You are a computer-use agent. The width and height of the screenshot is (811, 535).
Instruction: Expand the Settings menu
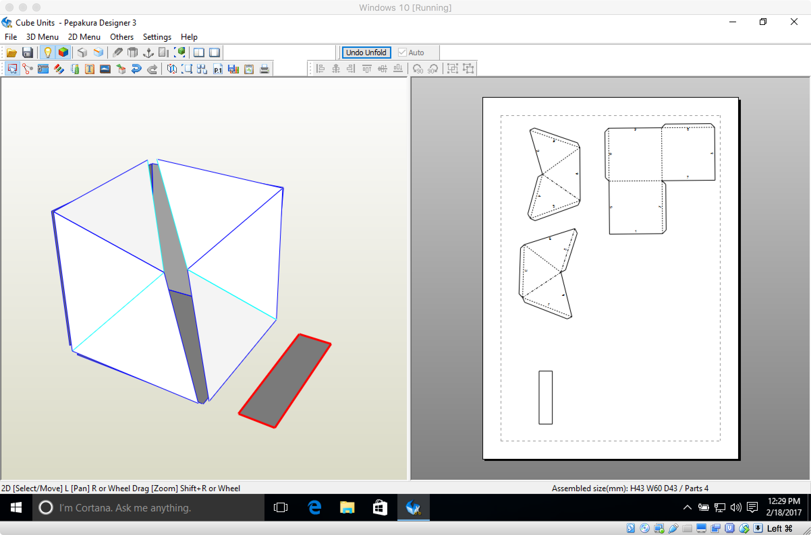pos(157,37)
